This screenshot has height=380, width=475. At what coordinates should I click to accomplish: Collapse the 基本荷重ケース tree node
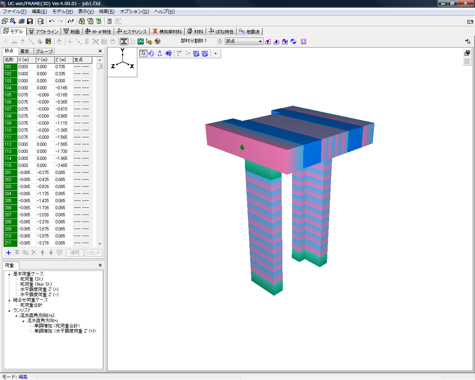point(9,274)
